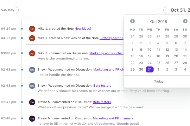The height and width of the screenshot is (126, 190).
Task: Click the Oct 31 date picker button
Action: (x=177, y=10)
